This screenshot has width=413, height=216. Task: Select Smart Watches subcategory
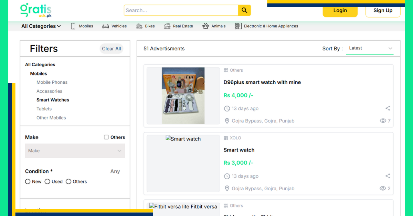pyautogui.click(x=53, y=100)
